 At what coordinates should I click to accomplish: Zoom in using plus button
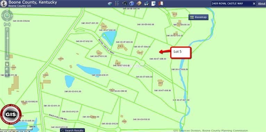(7, 29)
